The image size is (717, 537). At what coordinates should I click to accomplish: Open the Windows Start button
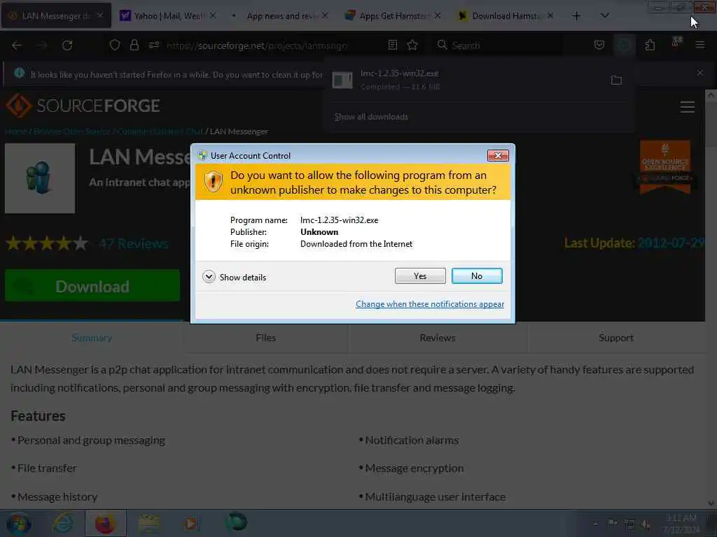(19, 524)
